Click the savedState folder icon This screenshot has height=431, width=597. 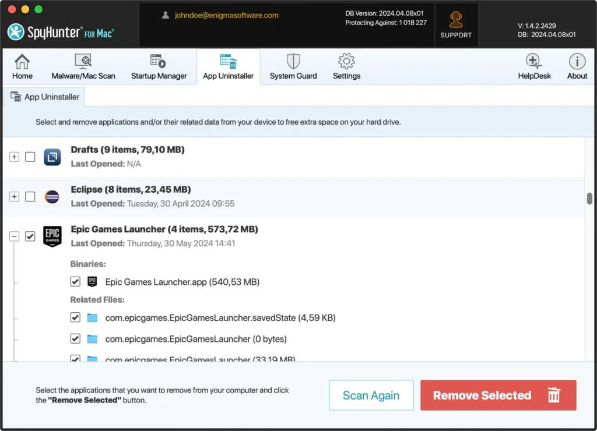point(92,317)
